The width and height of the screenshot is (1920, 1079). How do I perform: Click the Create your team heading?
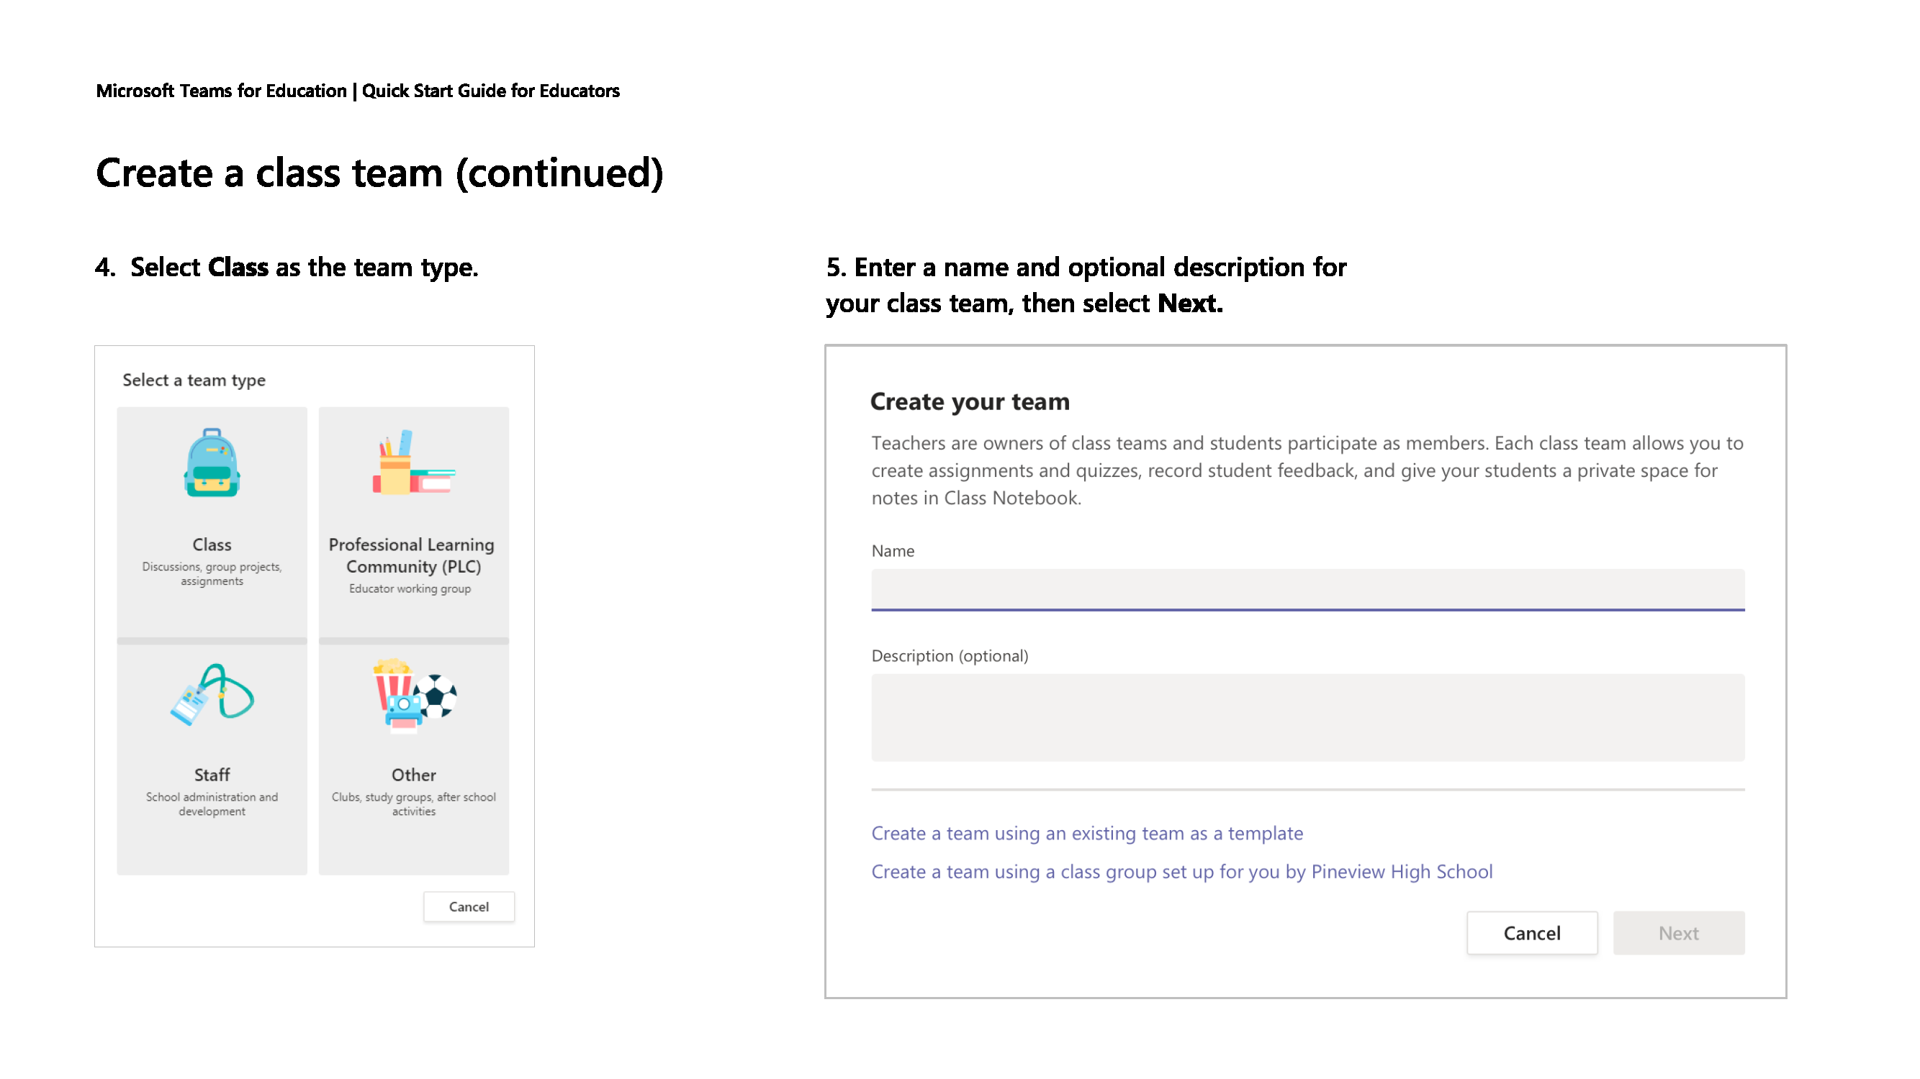click(970, 401)
